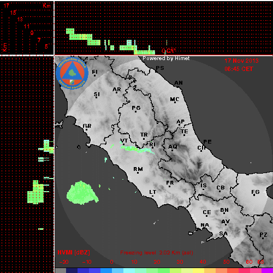
Task: Click the 'HVMI [dBZ]' product label
Action: coord(74,252)
